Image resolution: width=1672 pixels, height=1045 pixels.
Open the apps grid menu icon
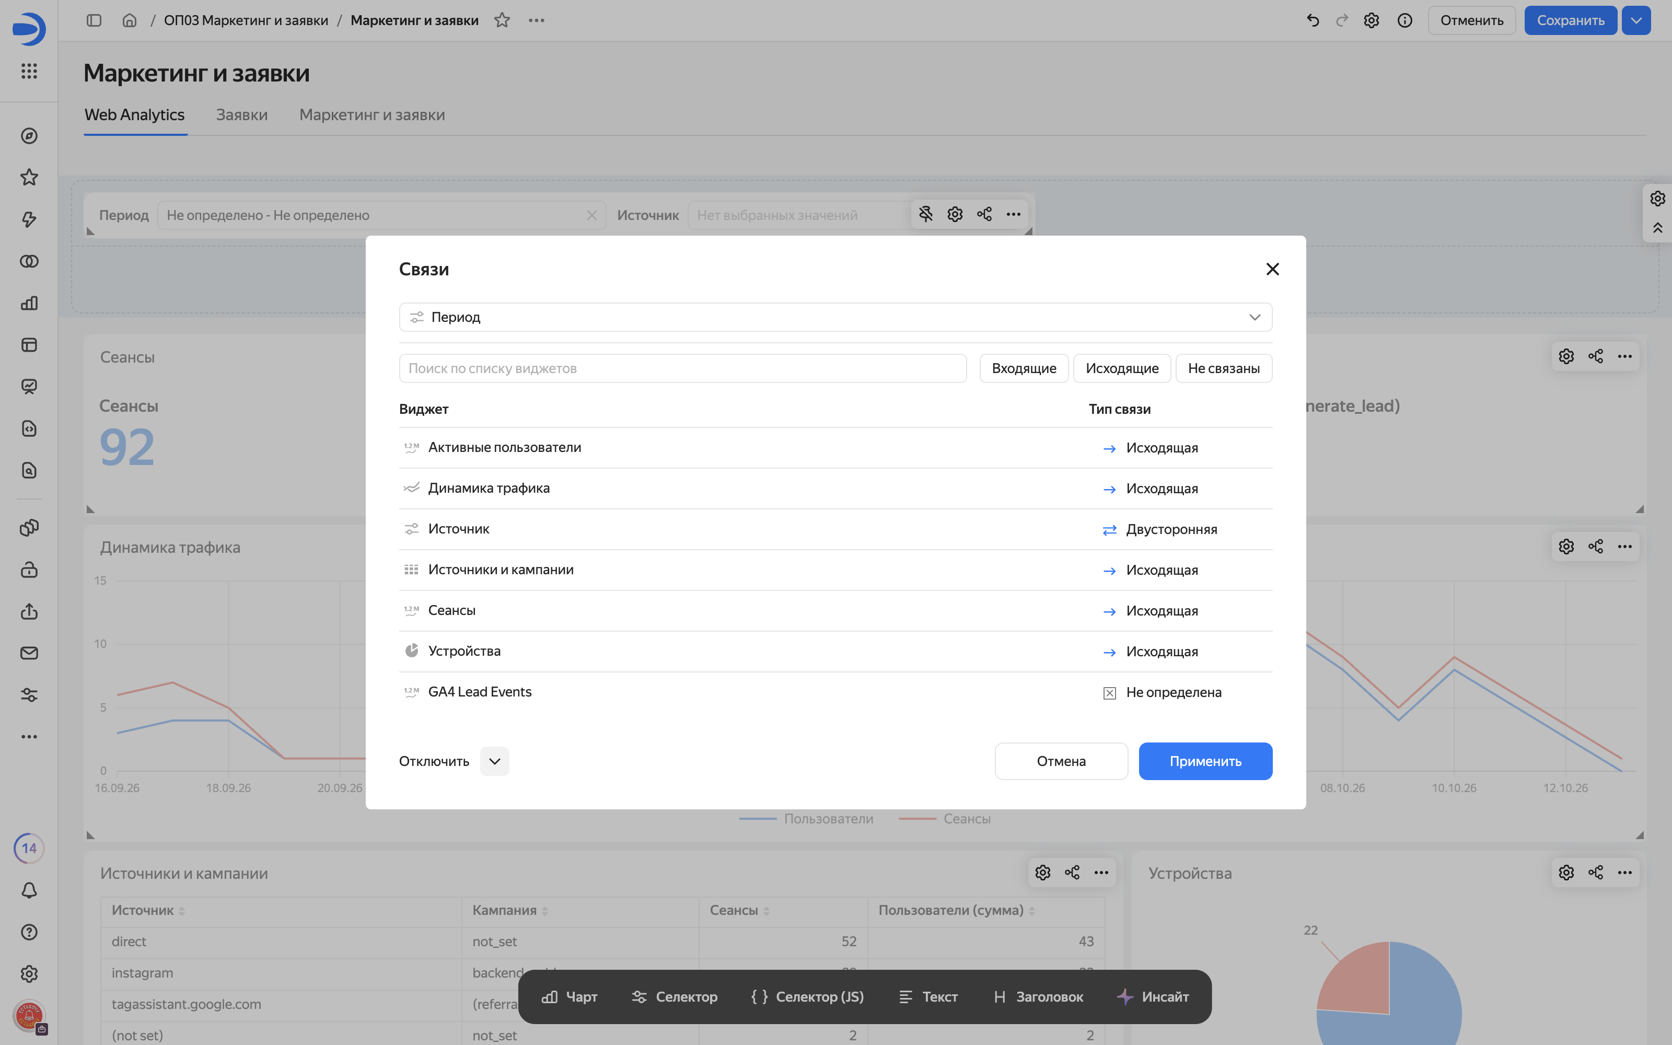point(29,71)
